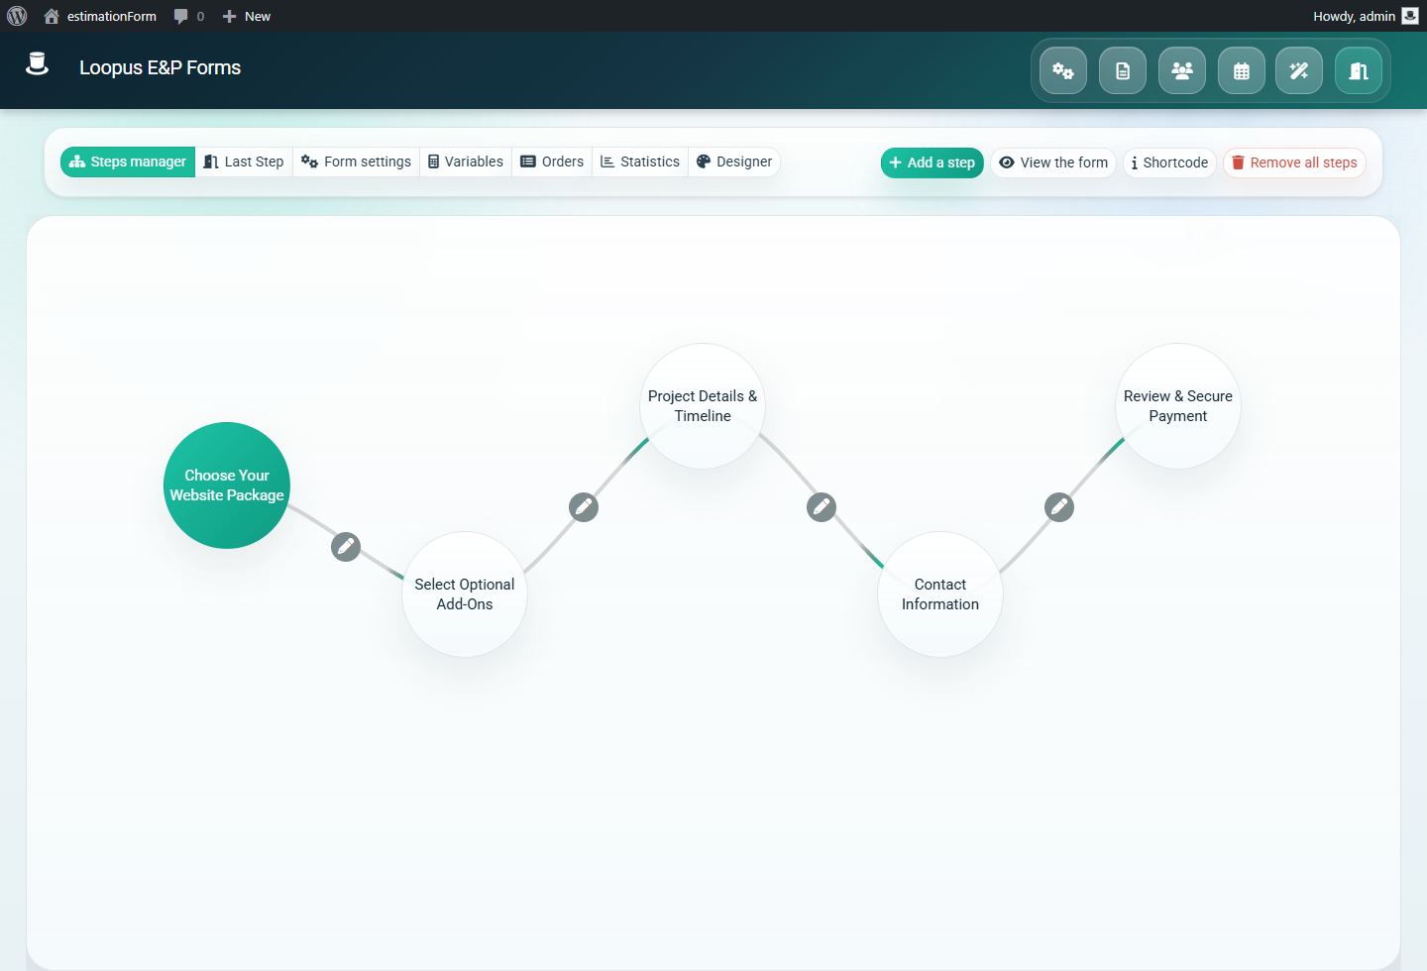Click the Loopus E&P Forms title

(x=160, y=67)
